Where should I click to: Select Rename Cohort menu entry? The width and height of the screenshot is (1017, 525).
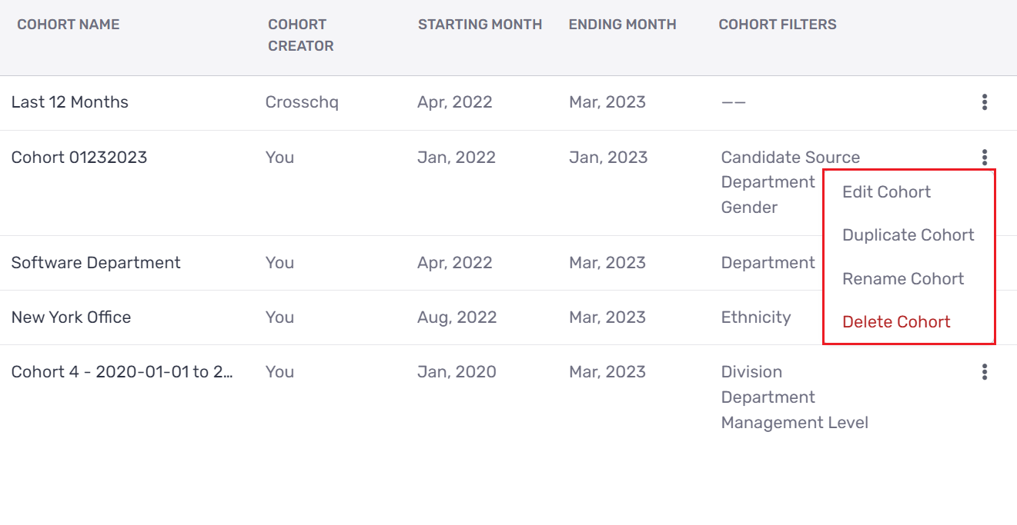tap(903, 279)
